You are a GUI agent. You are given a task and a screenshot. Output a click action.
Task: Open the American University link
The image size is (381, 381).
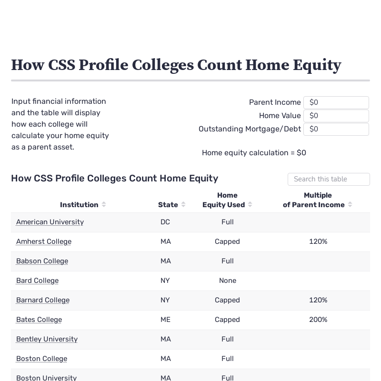(50, 222)
